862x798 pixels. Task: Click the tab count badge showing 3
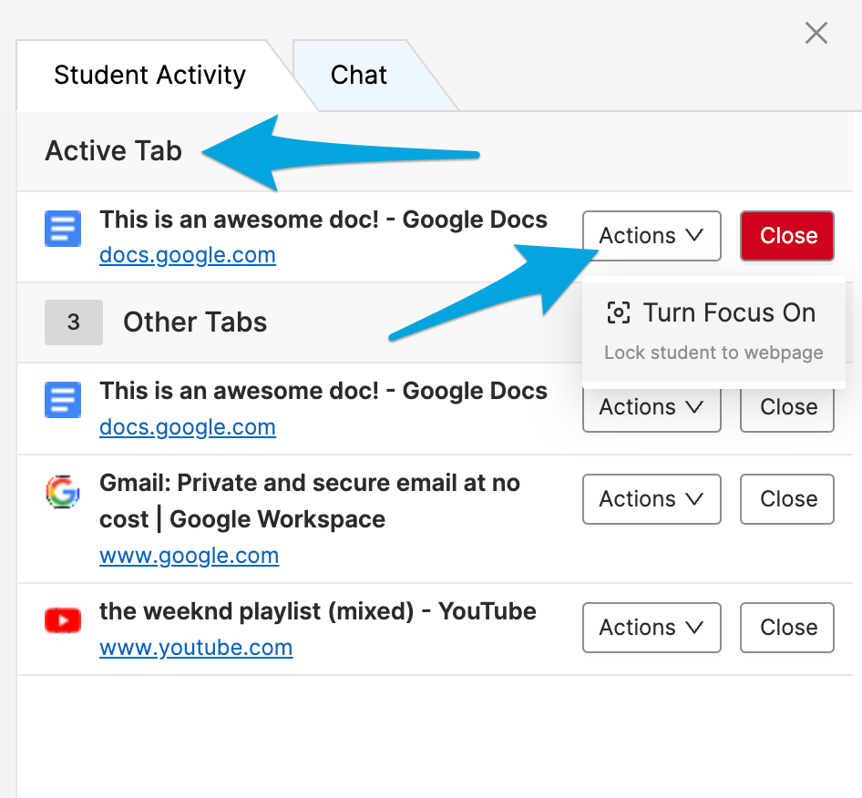click(x=74, y=322)
